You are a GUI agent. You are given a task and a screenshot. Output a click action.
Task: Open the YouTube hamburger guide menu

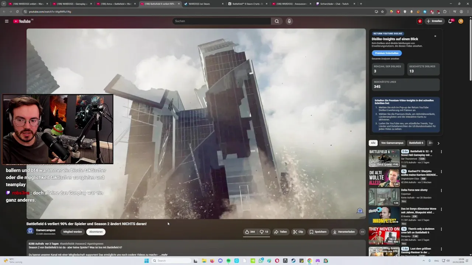pyautogui.click(x=7, y=21)
